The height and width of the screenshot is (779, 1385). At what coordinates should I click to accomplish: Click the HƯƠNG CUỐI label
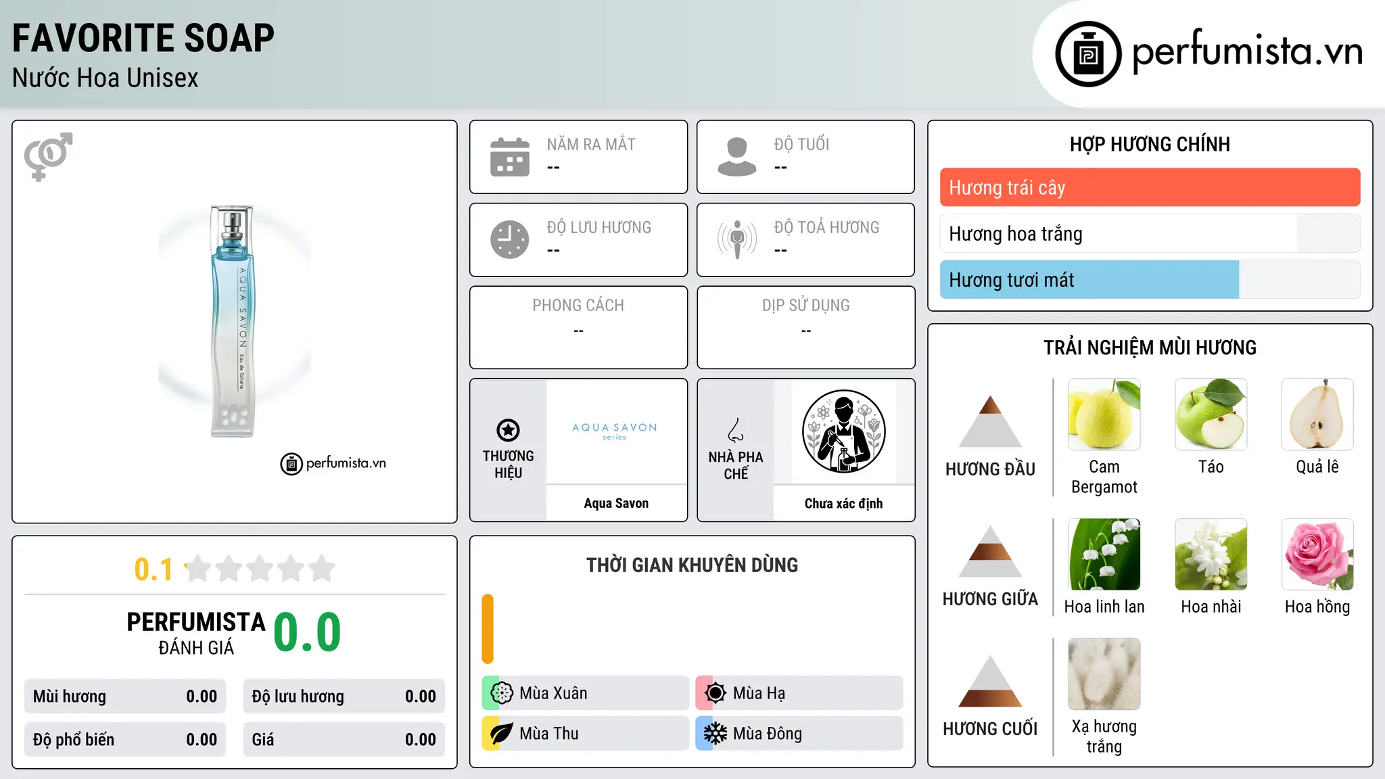pos(990,729)
